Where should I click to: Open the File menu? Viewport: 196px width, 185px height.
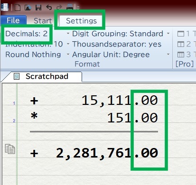pos(13,20)
